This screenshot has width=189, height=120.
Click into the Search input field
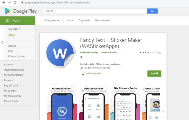pos(95,11)
